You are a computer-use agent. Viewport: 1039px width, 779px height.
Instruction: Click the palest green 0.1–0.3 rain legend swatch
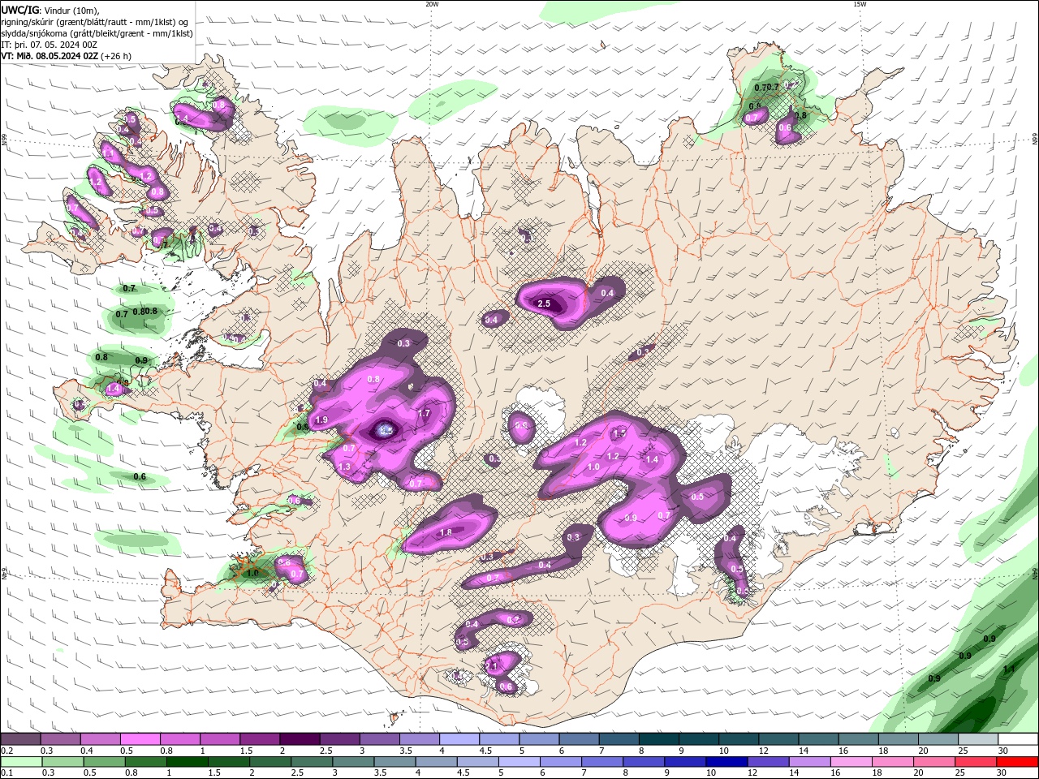click(21, 762)
